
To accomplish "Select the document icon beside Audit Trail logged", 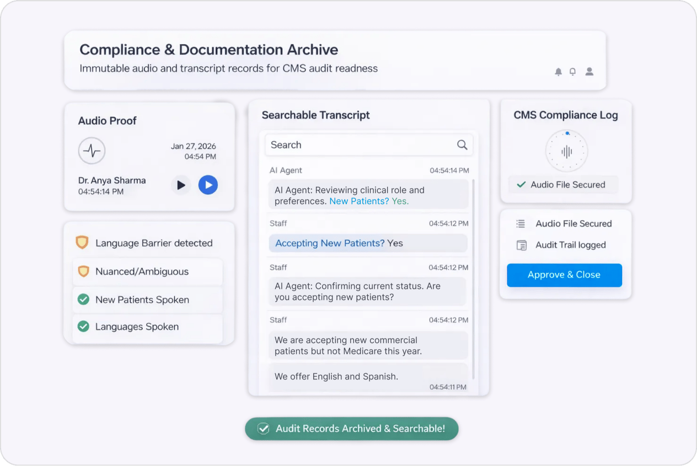I will [x=519, y=245].
